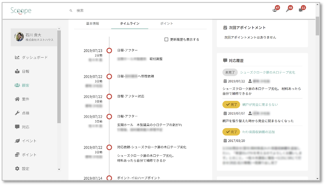Switch to the ポイント tab
This screenshot has width=325, height=186.
[166, 24]
